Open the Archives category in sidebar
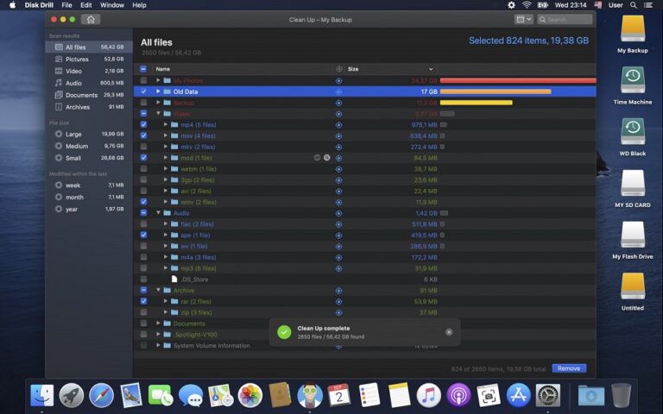This screenshot has height=414, width=663. tap(78, 107)
